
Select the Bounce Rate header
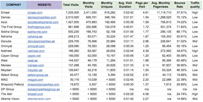coord(180,5)
